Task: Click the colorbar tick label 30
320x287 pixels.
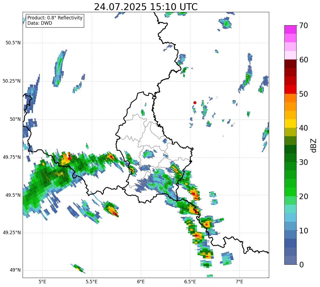Action: pos(303,162)
